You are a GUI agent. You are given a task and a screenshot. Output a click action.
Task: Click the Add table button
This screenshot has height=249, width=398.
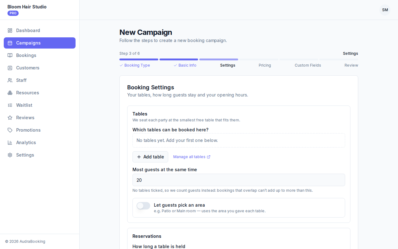point(150,157)
